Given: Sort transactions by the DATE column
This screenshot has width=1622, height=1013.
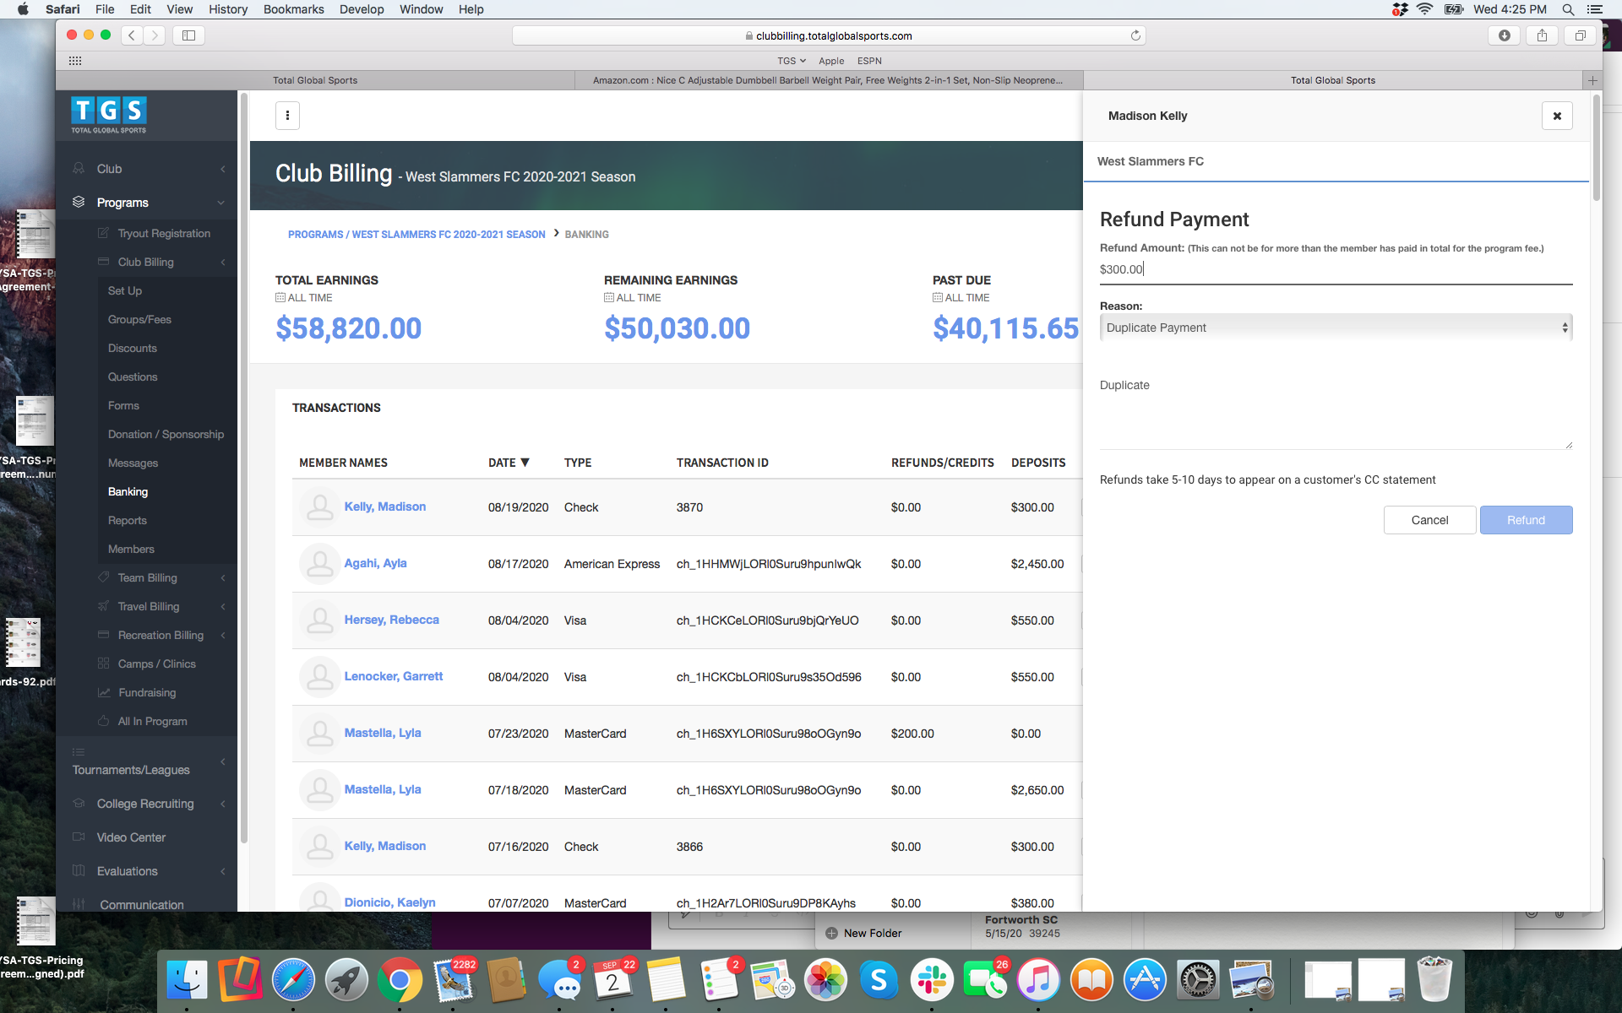Looking at the screenshot, I should coord(509,463).
